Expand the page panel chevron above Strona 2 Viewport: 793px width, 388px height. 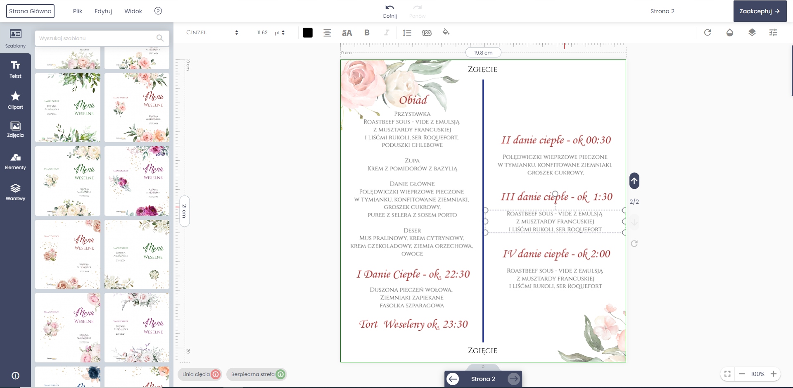pyautogui.click(x=483, y=367)
